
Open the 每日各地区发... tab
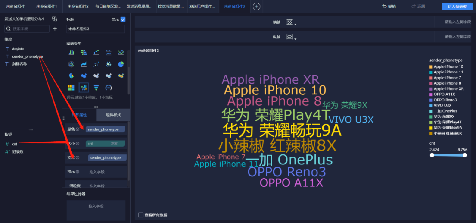(109, 6)
